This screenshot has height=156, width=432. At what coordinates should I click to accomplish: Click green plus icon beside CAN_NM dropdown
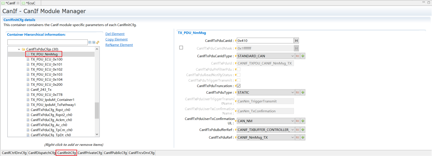(x=303, y=121)
